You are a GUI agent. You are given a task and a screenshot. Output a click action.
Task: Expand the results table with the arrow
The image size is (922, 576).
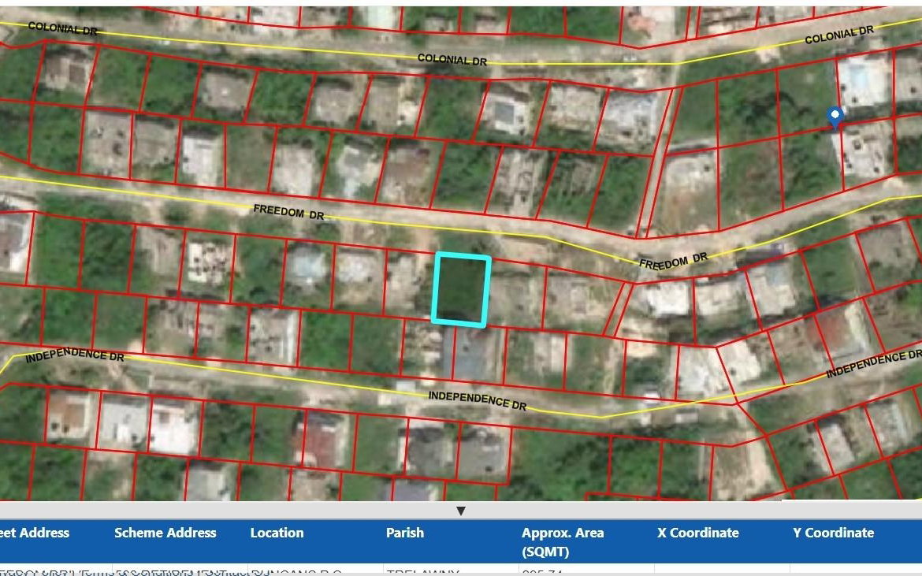461,511
